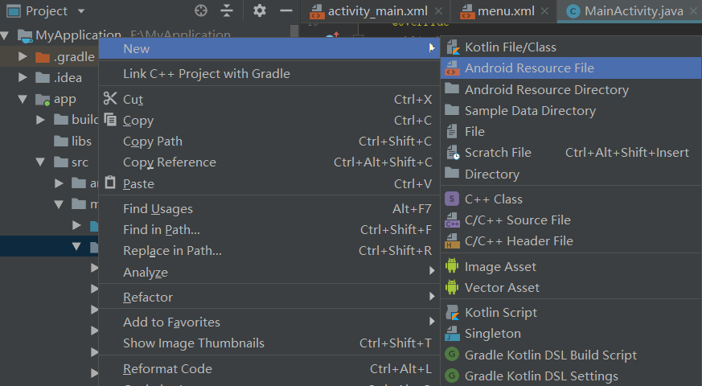Open the Project view dropdown arrow
This screenshot has width=702, height=386.
click(81, 10)
